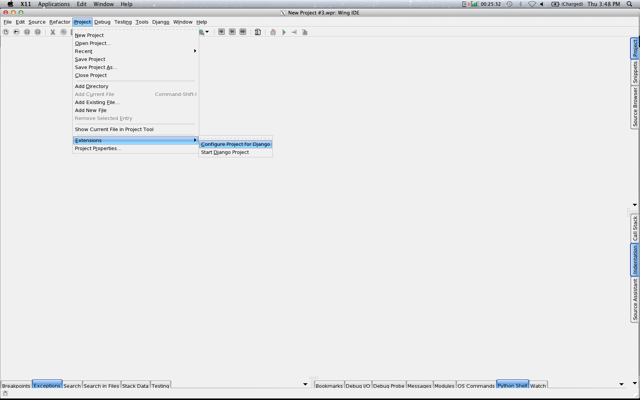Switch to the Breakpoints tab
This screenshot has height=400, width=640.
click(16, 386)
